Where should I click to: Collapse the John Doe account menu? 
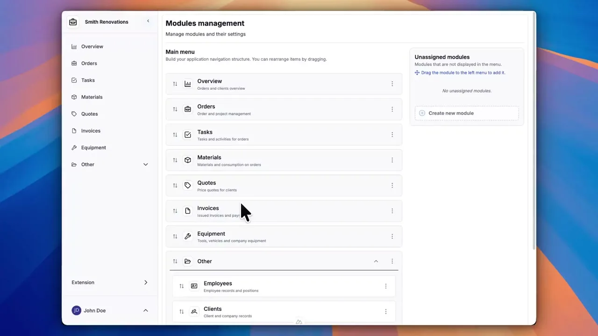pos(145,310)
